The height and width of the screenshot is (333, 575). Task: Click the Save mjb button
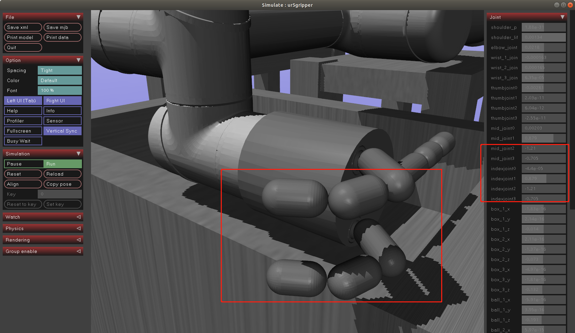[x=62, y=27]
